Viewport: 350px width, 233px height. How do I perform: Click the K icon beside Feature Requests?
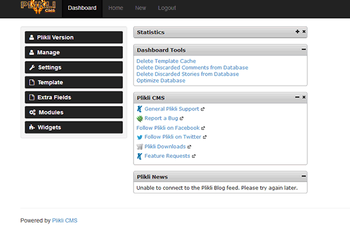click(139, 156)
